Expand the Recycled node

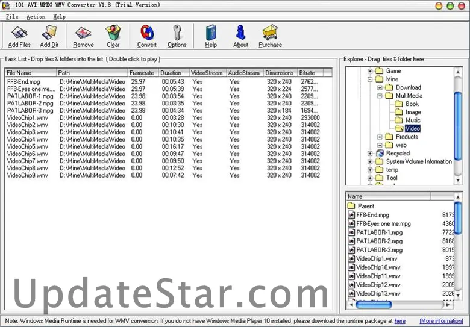370,154
